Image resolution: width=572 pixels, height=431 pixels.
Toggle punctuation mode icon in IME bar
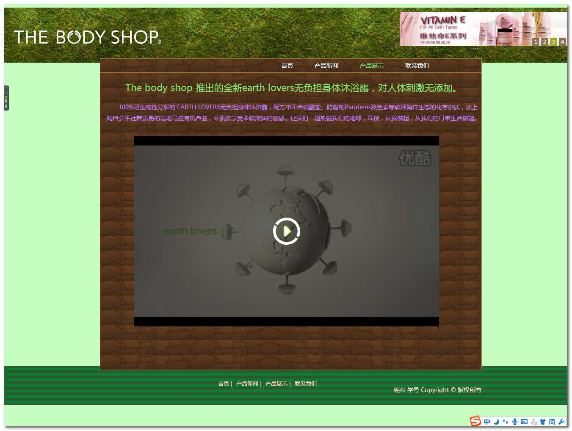point(505,422)
